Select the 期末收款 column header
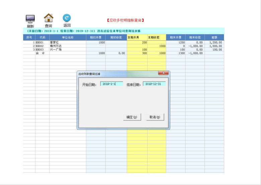Image resolution: width=261 pixels, height=185 pixels. coord(195,37)
